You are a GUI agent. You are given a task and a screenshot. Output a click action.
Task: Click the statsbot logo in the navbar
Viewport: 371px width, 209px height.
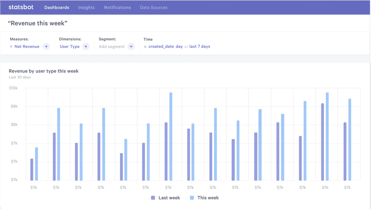pos(21,7)
